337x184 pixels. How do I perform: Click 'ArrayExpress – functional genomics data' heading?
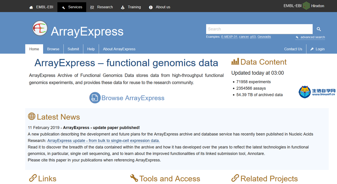click(x=126, y=63)
